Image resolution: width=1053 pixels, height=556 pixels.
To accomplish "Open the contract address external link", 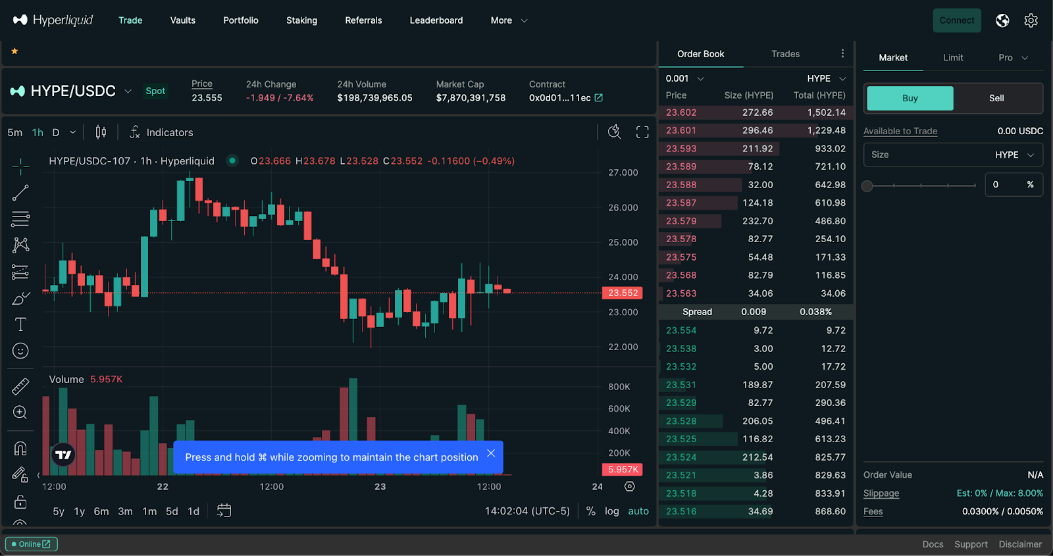I will click(599, 97).
